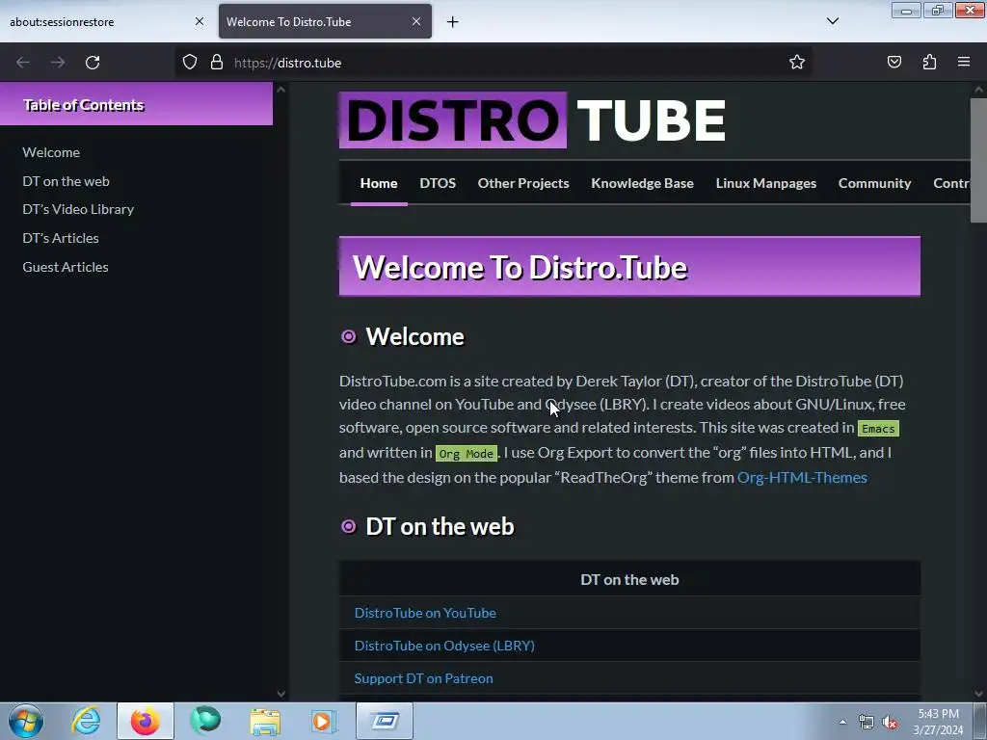Show hidden system tray icons arrow
Screen dimensions: 987x740
(842, 722)
